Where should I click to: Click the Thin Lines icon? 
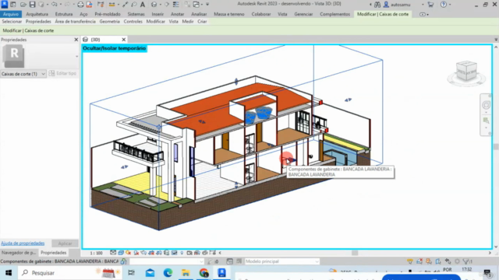(x=176, y=5)
